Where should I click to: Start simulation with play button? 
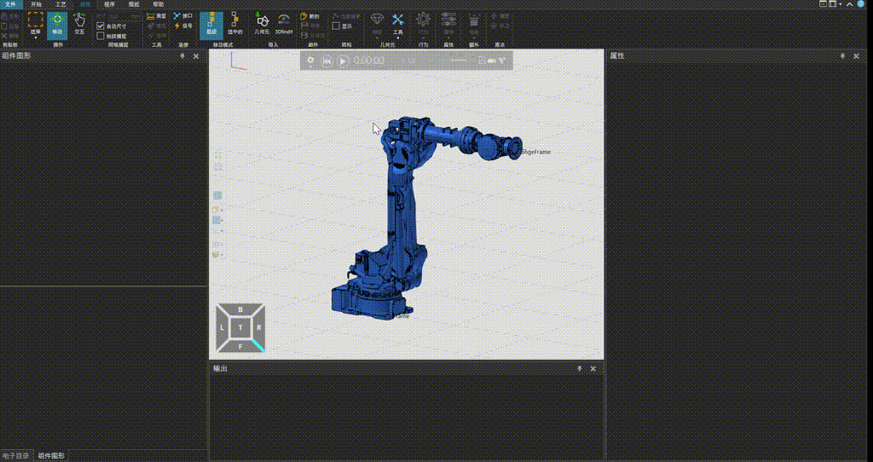(x=343, y=61)
